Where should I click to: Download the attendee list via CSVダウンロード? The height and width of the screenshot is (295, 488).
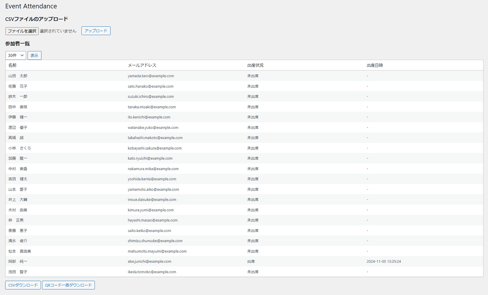[23, 285]
